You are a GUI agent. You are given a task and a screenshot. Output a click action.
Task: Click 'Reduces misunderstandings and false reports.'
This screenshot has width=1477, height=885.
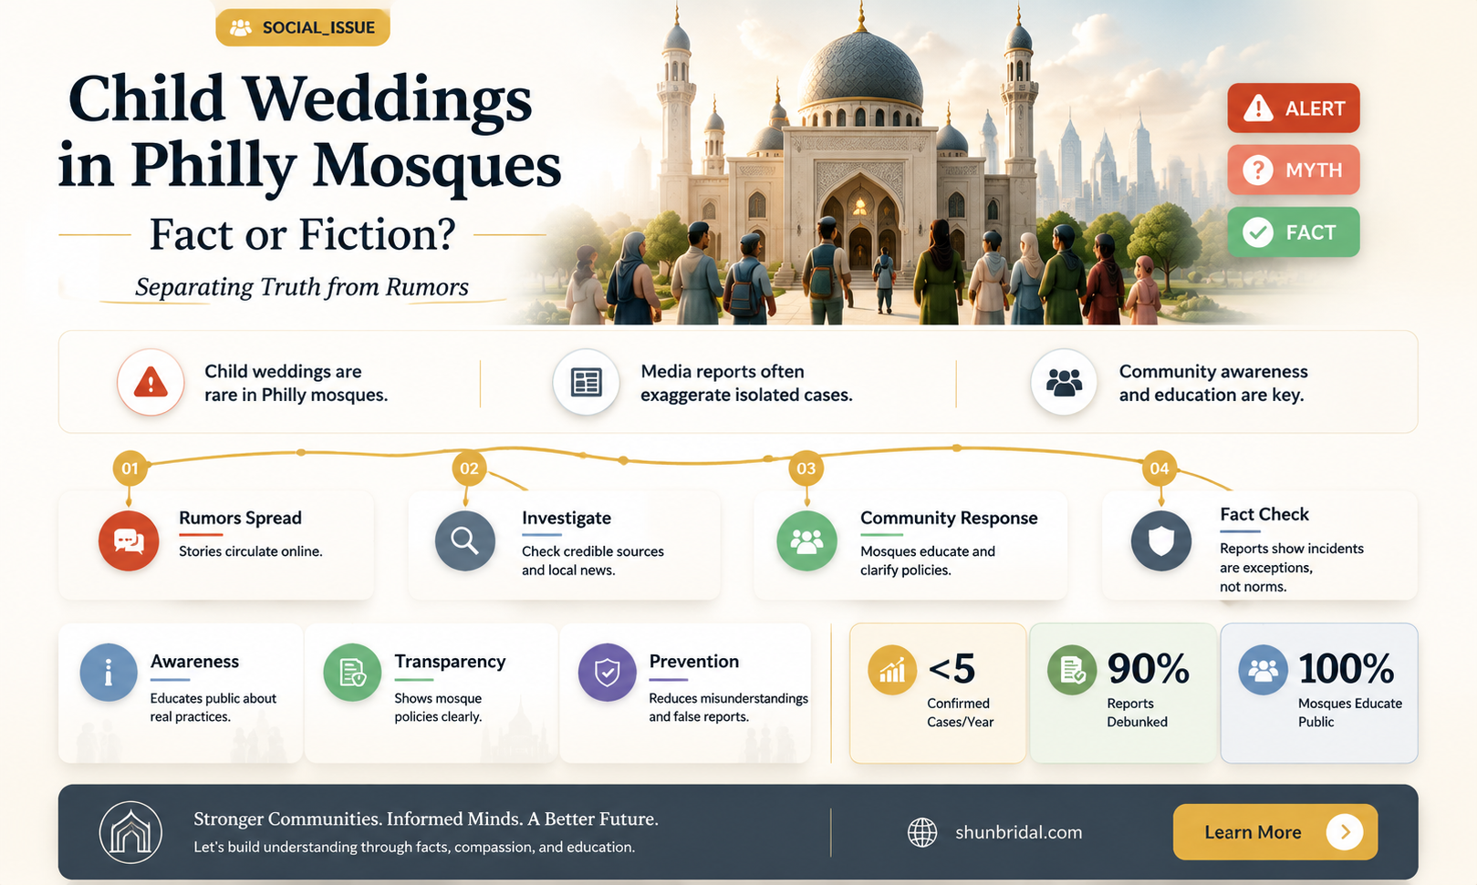click(729, 707)
